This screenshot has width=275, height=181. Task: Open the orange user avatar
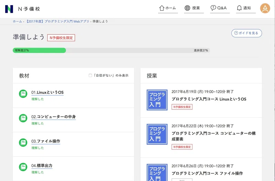tap(265, 8)
